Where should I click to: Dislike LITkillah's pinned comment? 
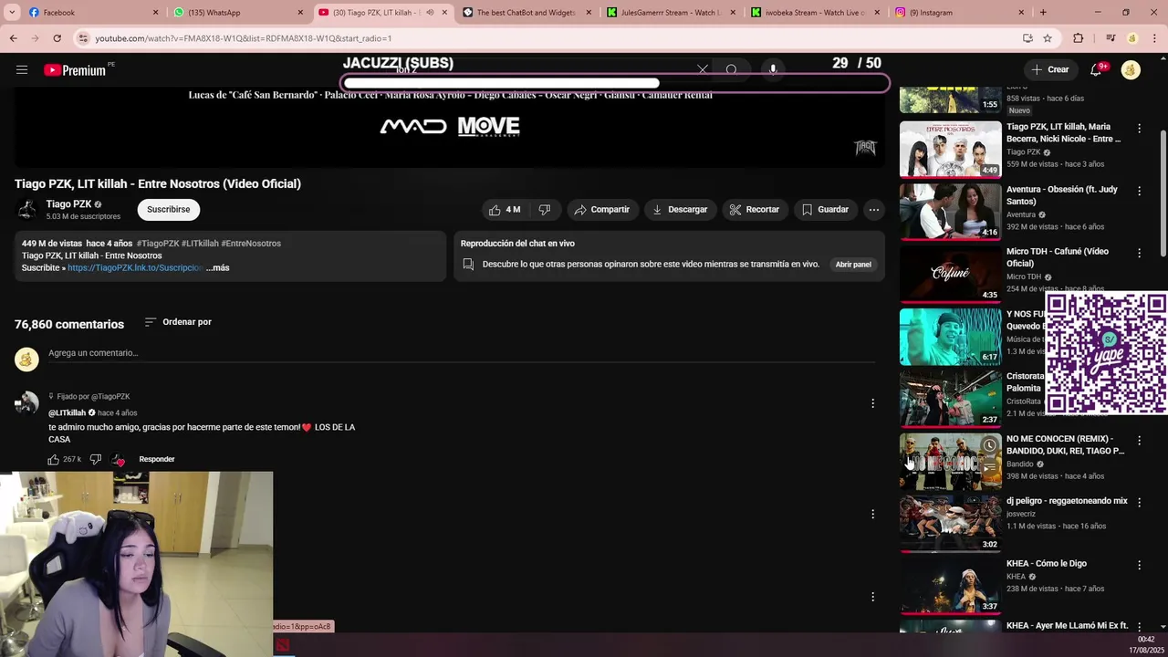pos(95,459)
